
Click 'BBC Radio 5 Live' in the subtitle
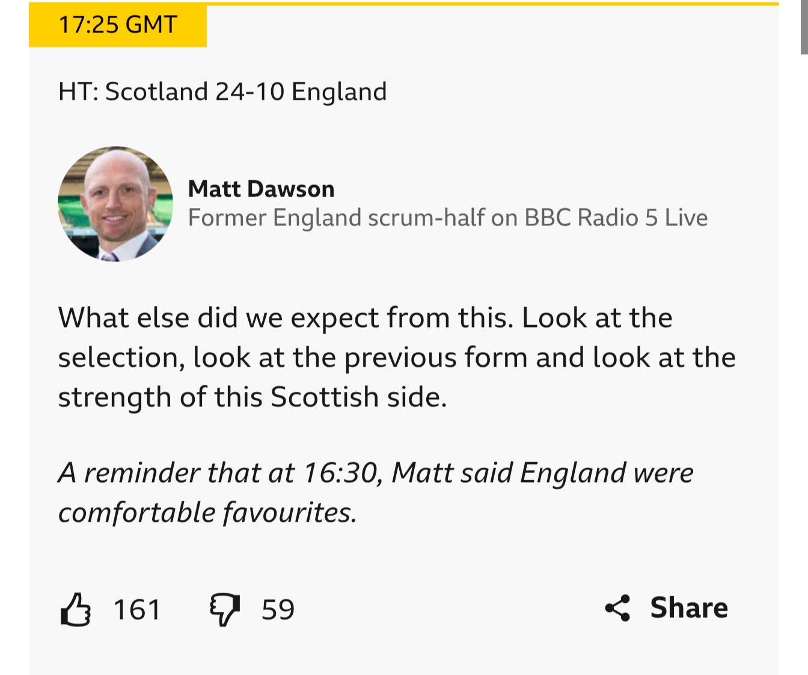[x=616, y=218]
